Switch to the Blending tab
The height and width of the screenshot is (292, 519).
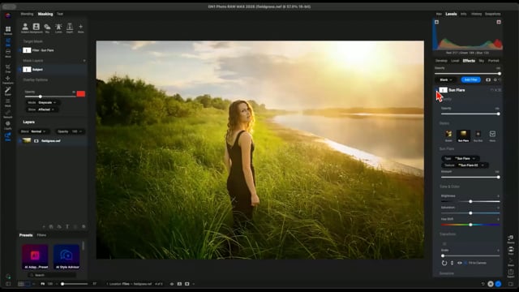click(x=27, y=14)
